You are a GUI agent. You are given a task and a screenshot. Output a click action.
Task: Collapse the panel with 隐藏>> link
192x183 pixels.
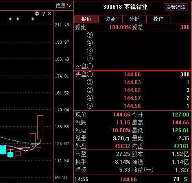tap(63, 6)
